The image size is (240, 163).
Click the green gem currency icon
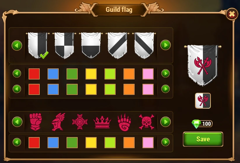point(196,124)
